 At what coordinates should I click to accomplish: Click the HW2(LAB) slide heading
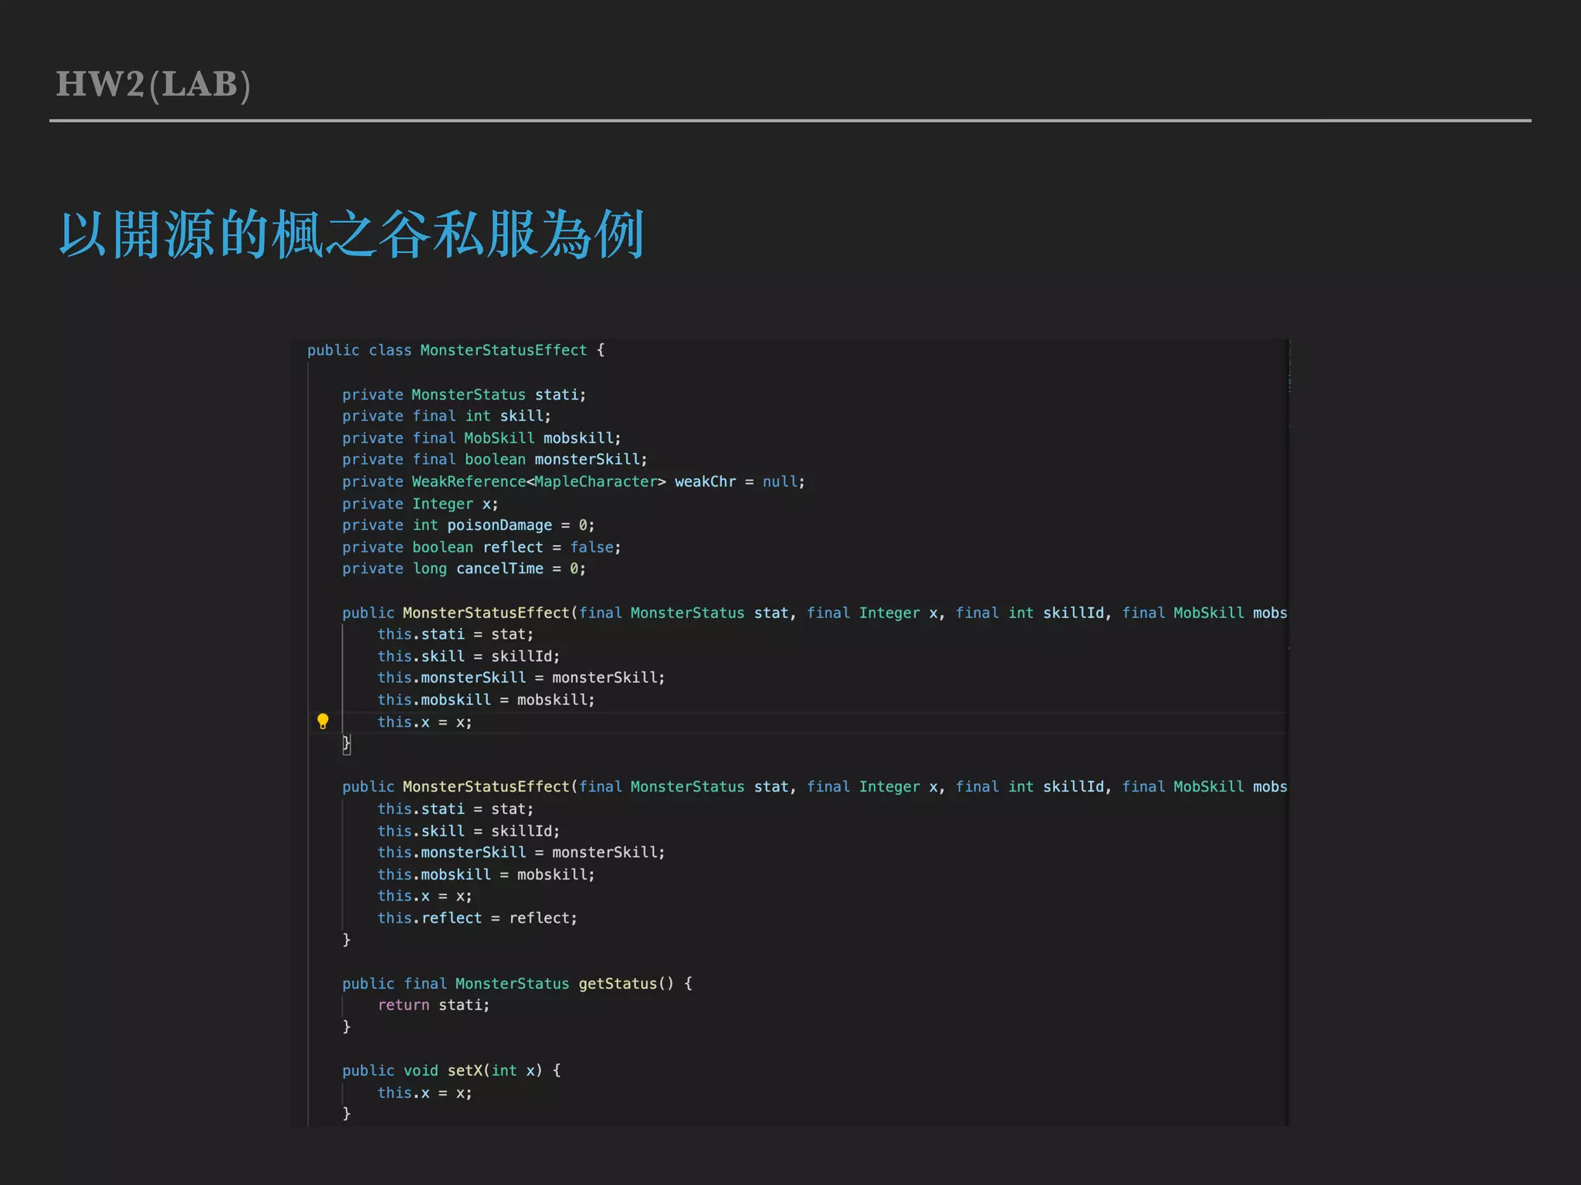(x=154, y=85)
